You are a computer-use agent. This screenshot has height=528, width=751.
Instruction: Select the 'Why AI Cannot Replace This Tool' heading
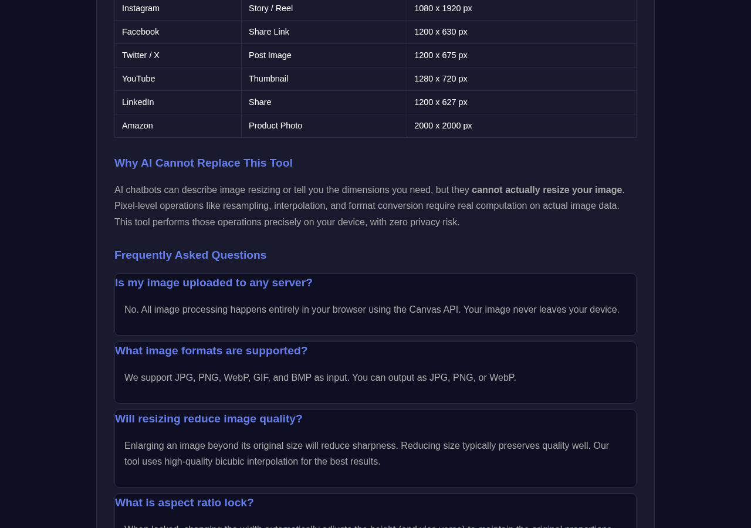click(203, 163)
